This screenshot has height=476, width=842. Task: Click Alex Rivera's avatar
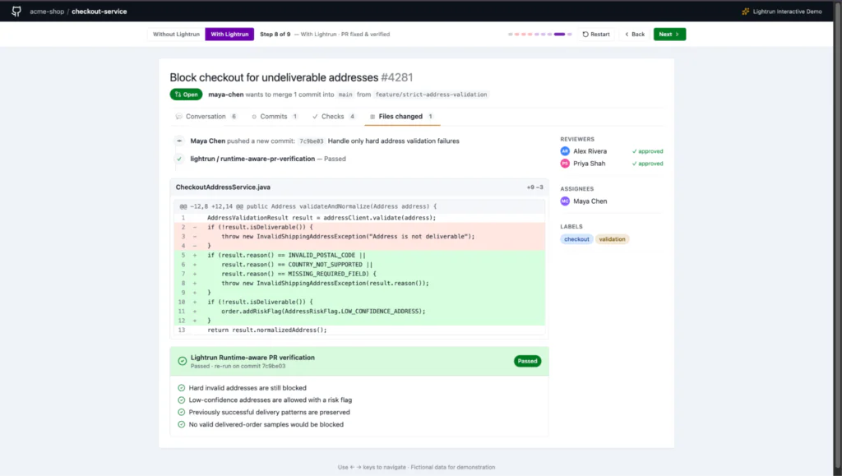click(x=565, y=151)
